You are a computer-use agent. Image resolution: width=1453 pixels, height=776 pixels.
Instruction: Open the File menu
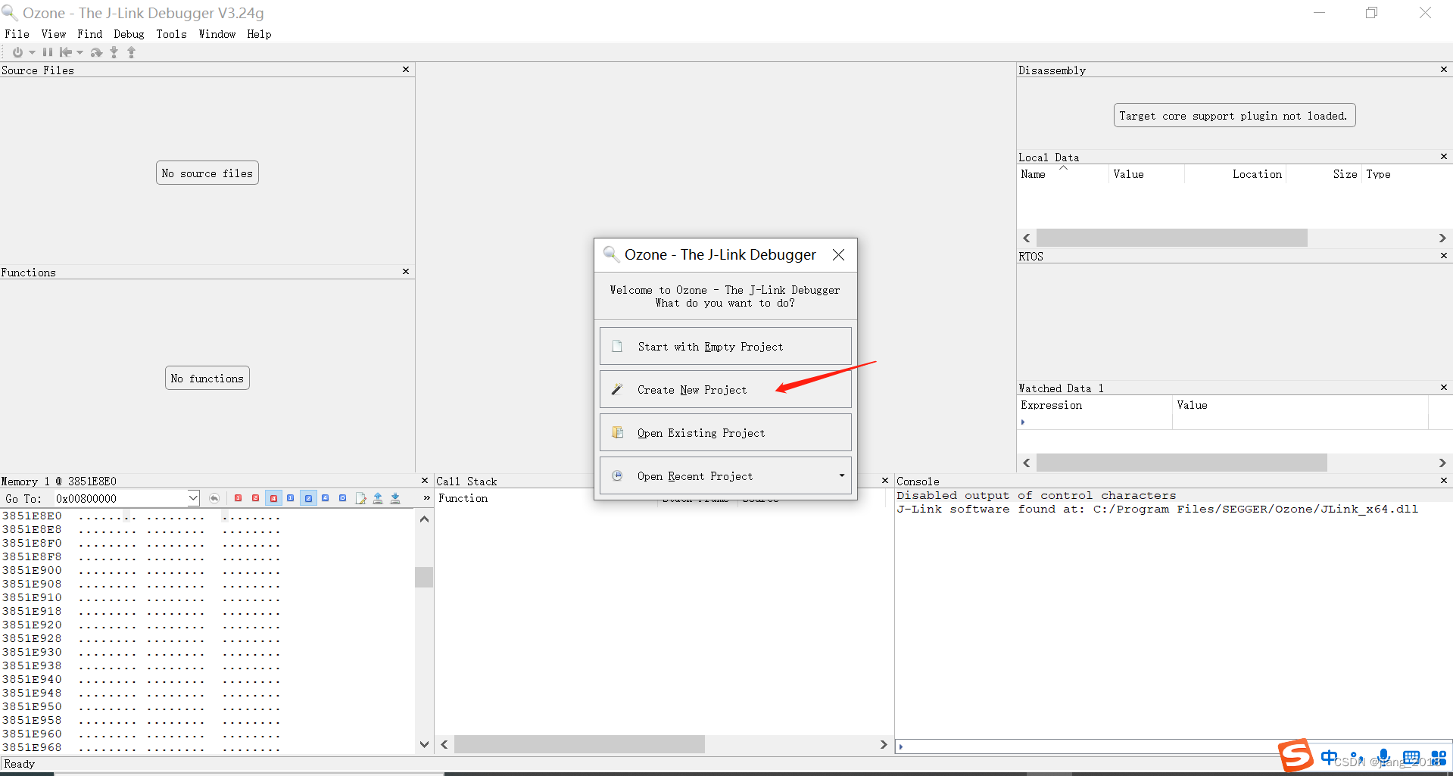click(17, 34)
